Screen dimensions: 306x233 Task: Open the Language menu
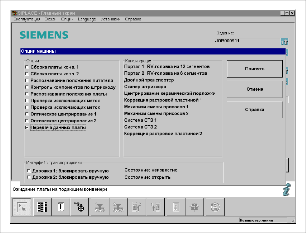[x=87, y=19]
